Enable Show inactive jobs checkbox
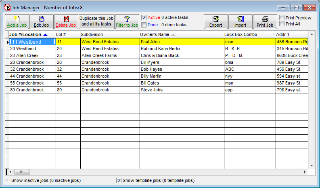Image resolution: width=320 pixels, height=188 pixels. pos(7,180)
